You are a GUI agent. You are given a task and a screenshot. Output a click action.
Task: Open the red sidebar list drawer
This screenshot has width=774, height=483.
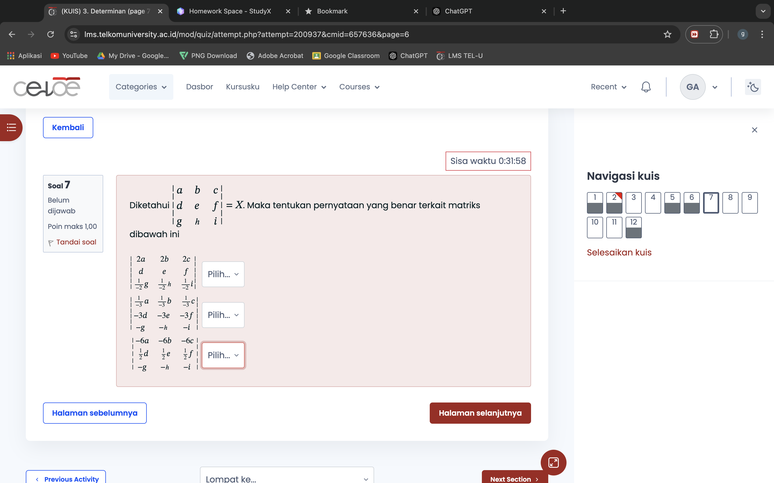point(11,127)
